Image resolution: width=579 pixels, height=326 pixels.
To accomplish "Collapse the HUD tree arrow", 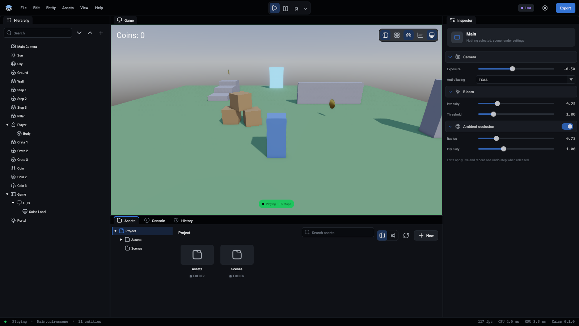I will click(x=13, y=203).
